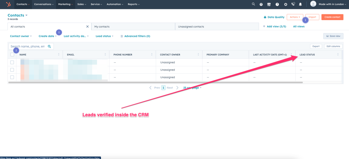The width and height of the screenshot is (349, 159).
Task: Open the Automation navigation menu
Action: coord(115,4)
